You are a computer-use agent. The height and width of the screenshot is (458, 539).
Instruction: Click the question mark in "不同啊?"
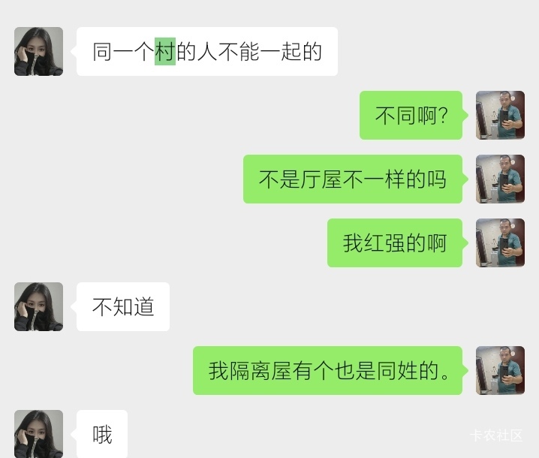[x=444, y=116]
